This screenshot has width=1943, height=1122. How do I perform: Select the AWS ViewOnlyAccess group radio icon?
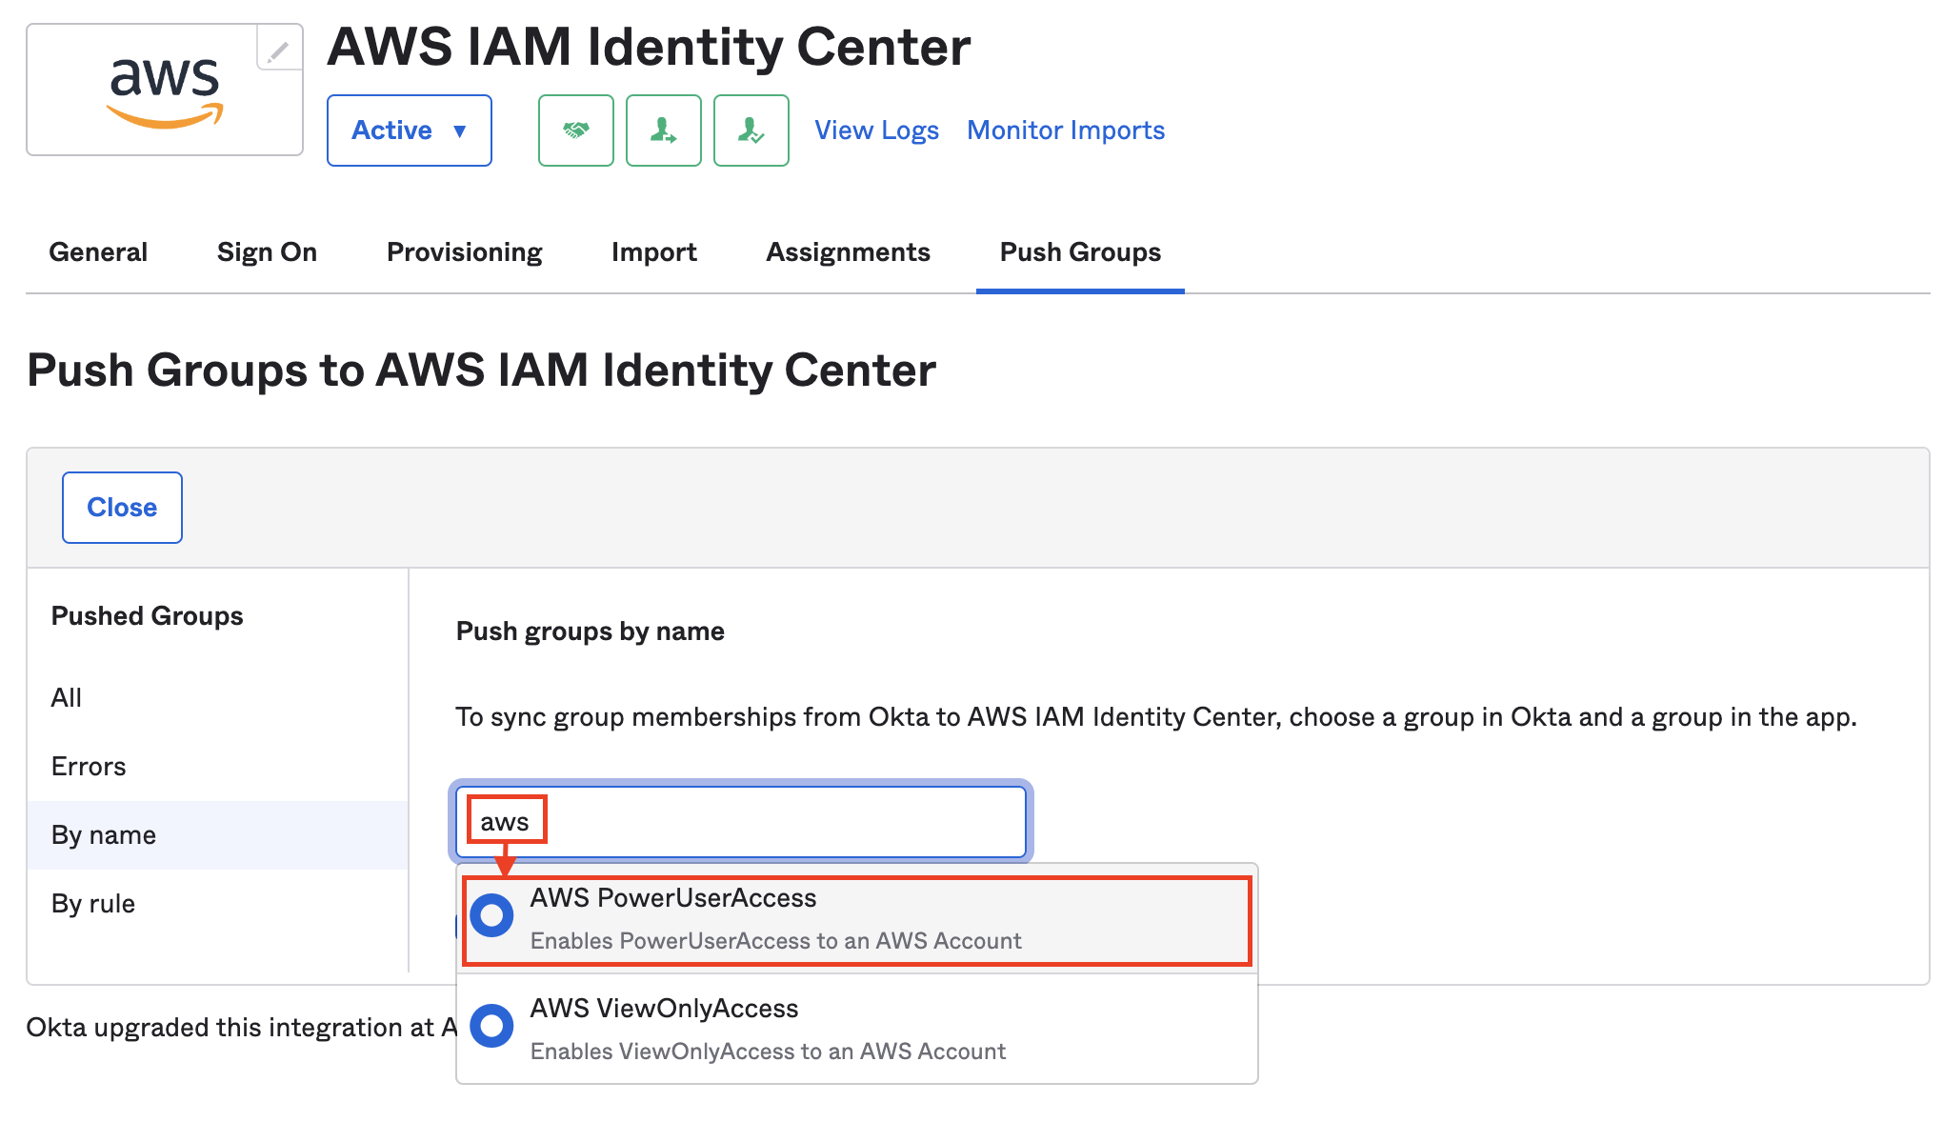click(492, 1025)
